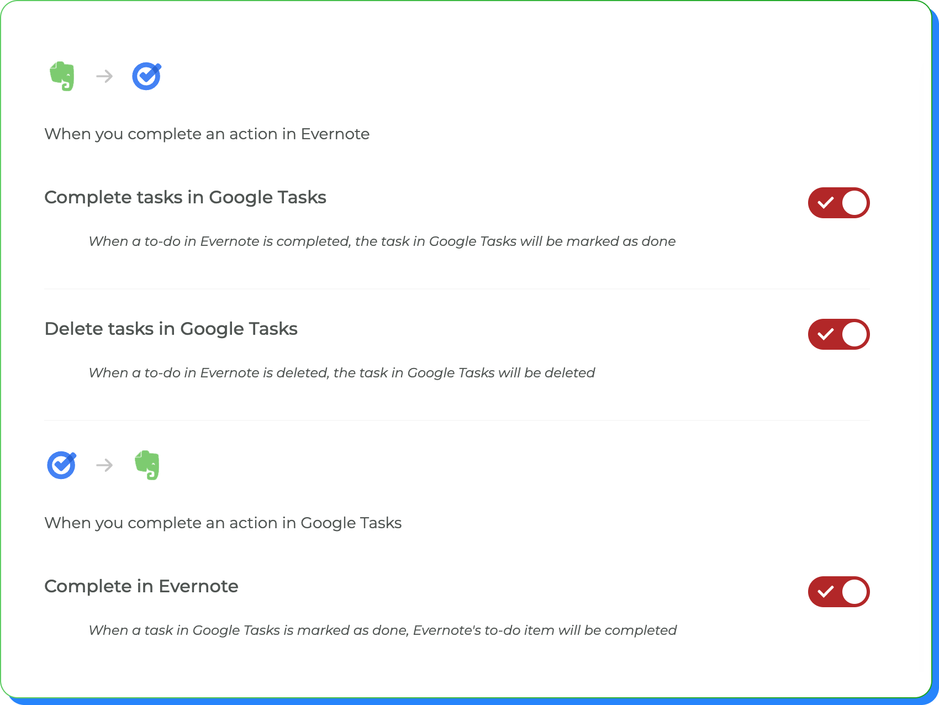Click the checkmark inside the bottom toggle
The height and width of the screenshot is (705, 939).
tap(827, 592)
